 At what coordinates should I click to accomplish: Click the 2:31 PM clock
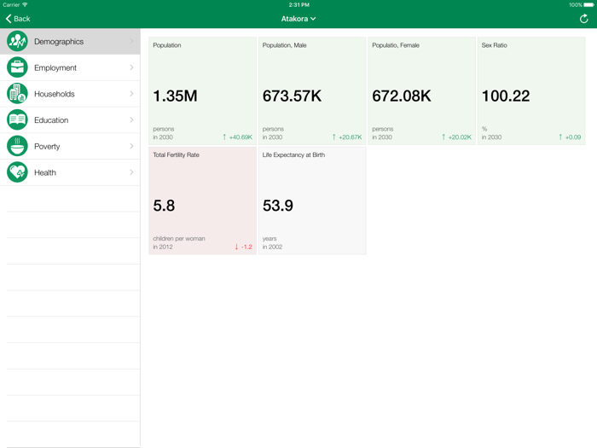[x=298, y=5]
